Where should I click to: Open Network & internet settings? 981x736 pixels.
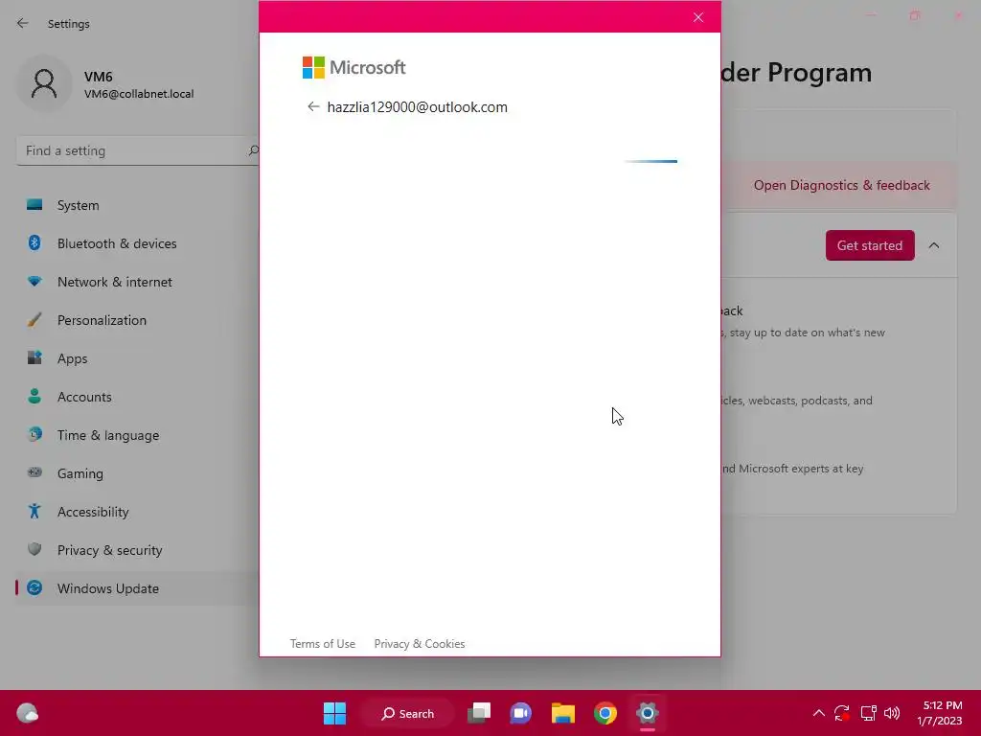(x=138, y=282)
